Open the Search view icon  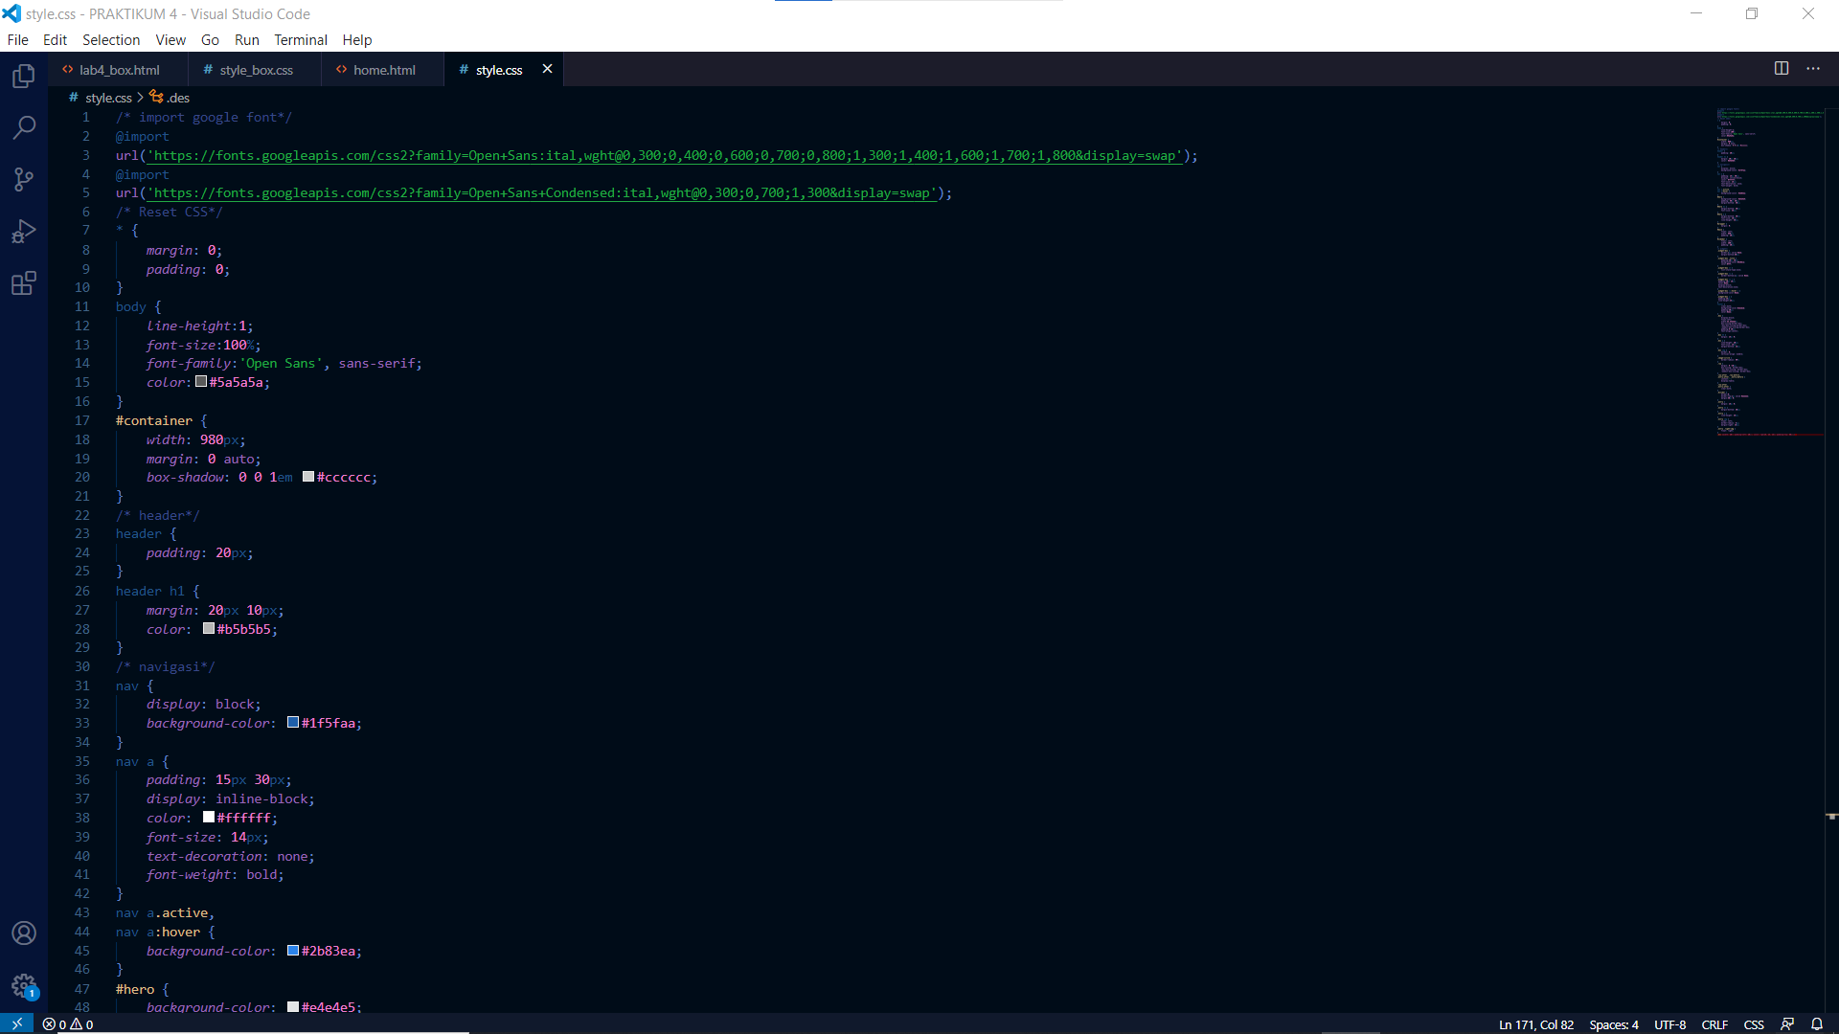24,127
